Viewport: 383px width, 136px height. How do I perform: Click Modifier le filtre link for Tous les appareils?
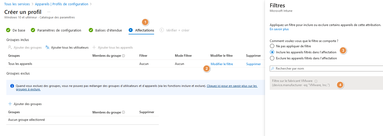[x=222, y=64]
